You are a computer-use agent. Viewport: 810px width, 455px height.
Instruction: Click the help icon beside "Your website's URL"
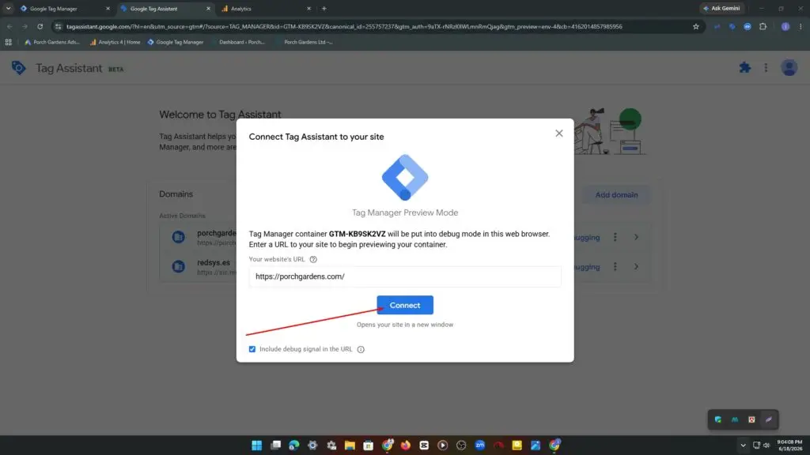click(x=313, y=259)
